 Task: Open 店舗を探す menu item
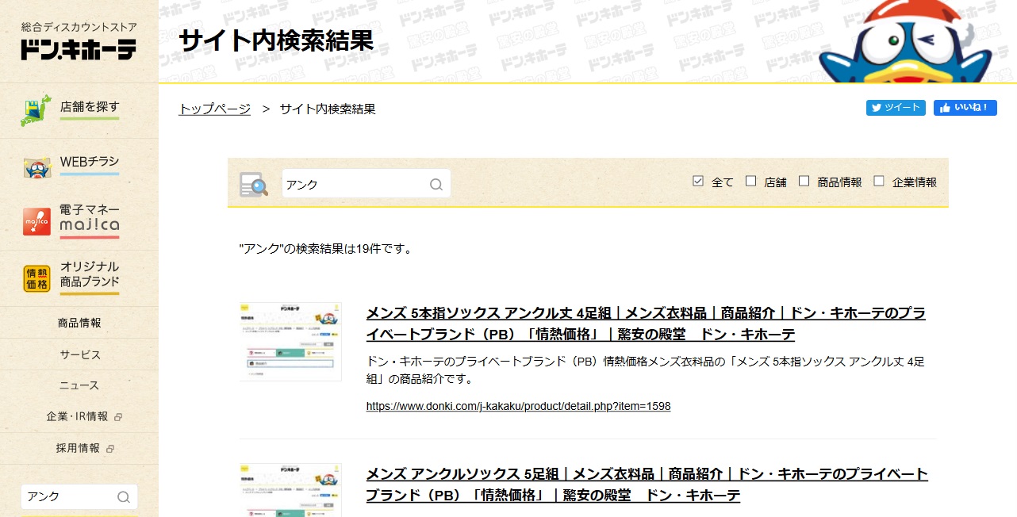pyautogui.click(x=79, y=111)
